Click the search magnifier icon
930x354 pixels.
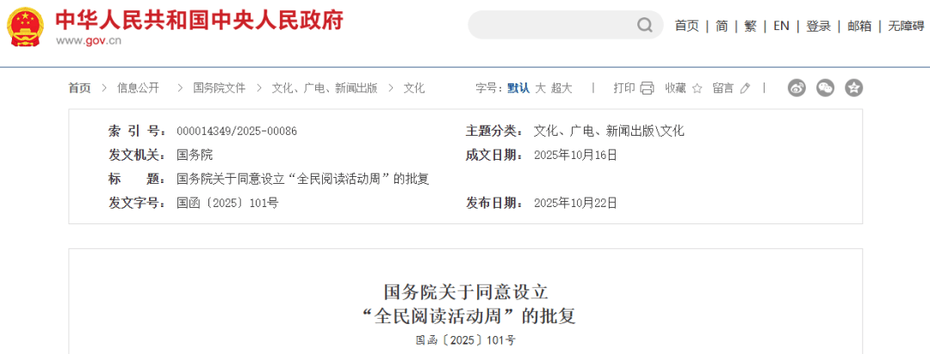point(645,26)
